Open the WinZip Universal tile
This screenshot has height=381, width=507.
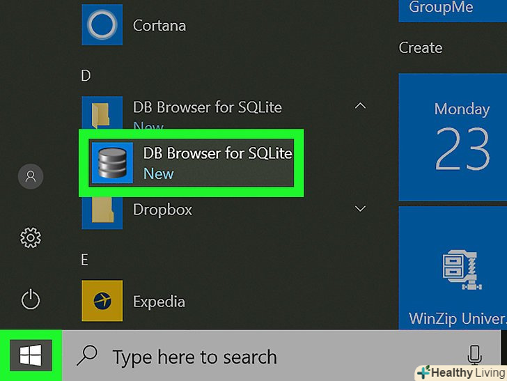coord(453,268)
